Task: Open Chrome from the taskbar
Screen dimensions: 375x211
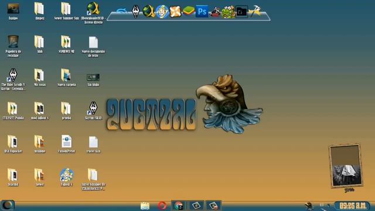Action: (178, 206)
